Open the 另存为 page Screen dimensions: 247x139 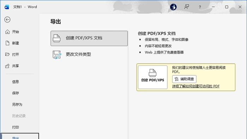[x=17, y=105]
